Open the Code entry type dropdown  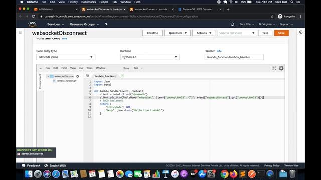(x=66, y=57)
